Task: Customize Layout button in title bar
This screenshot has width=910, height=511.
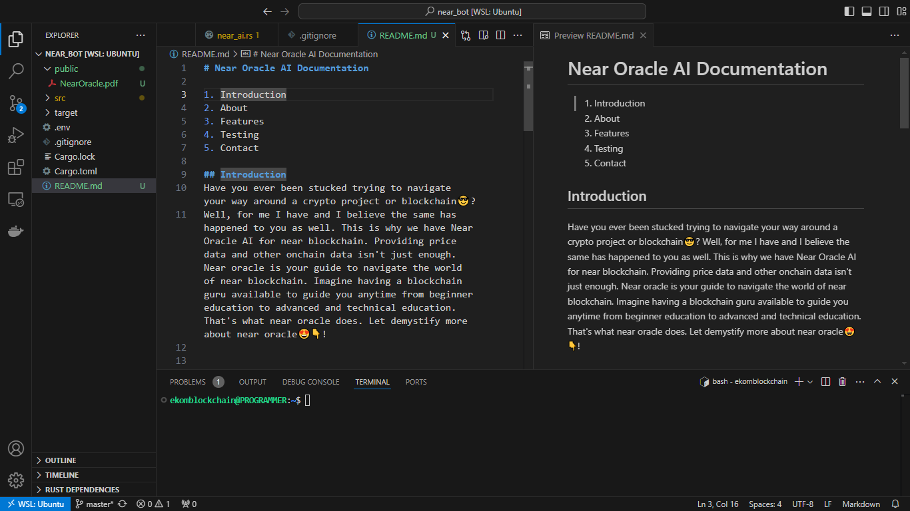Action: [x=901, y=11]
